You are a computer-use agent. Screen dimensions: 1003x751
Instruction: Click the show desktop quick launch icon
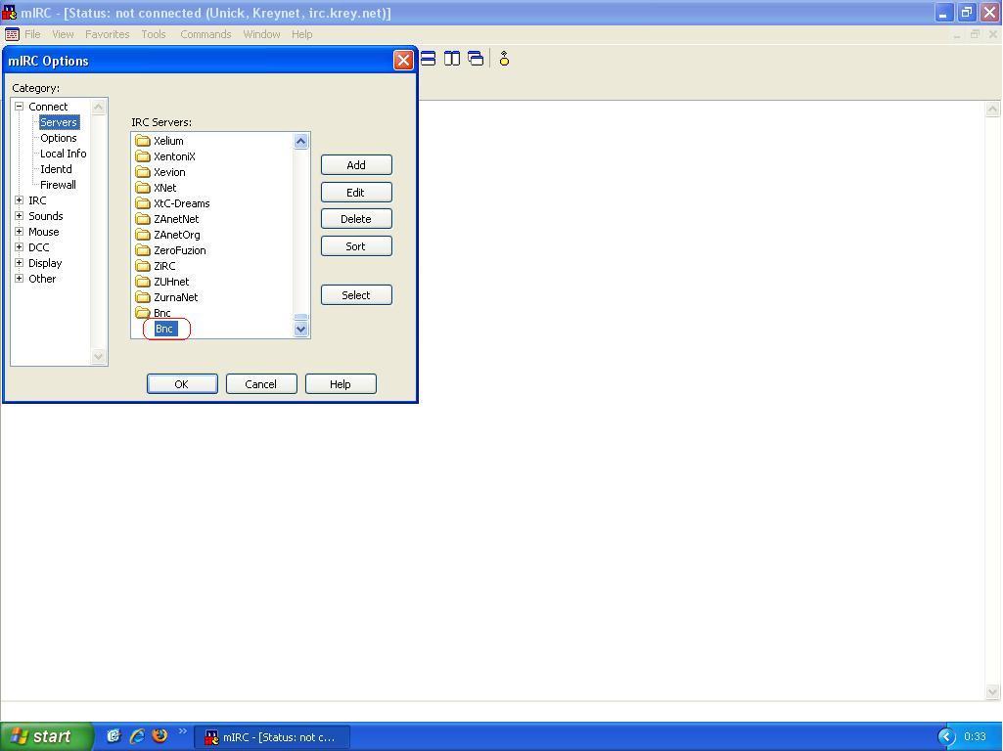pyautogui.click(x=114, y=736)
